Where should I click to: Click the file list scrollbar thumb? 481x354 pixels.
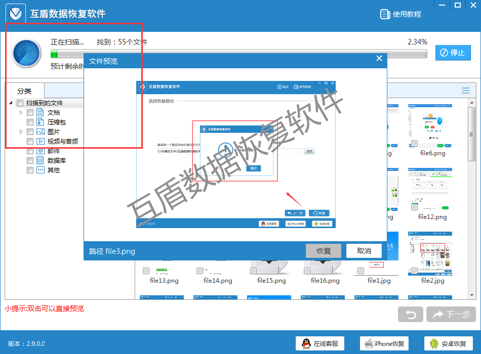[x=472, y=134]
